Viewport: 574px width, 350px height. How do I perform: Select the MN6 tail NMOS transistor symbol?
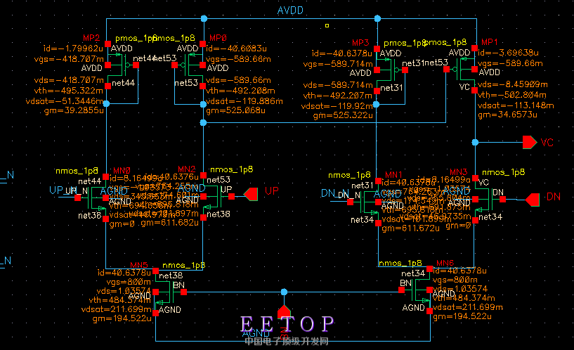pos(415,290)
